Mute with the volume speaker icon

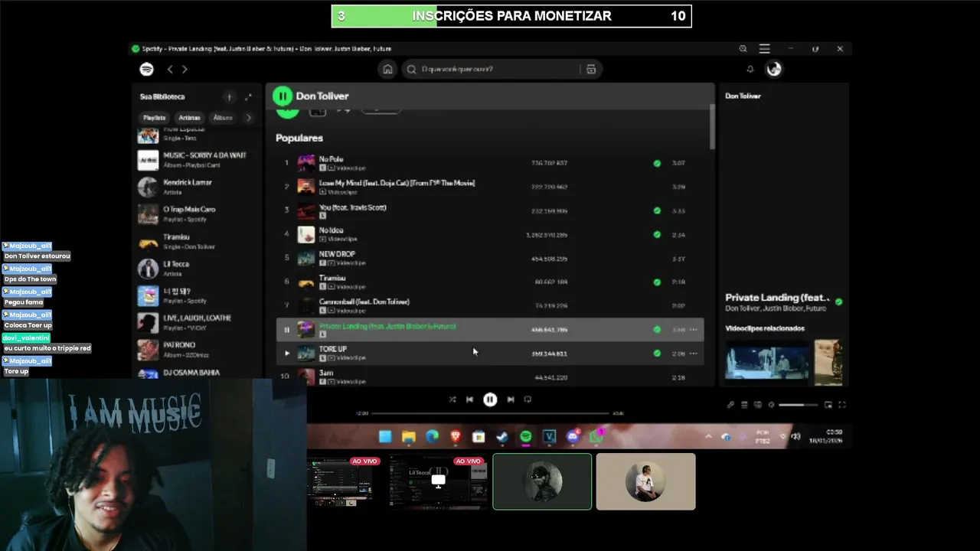[x=771, y=405]
